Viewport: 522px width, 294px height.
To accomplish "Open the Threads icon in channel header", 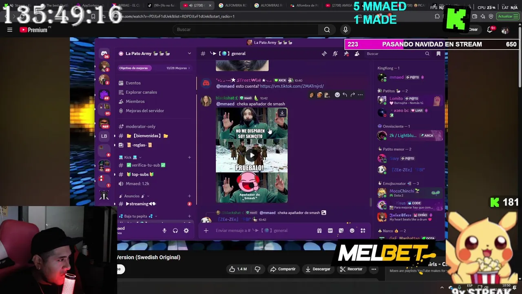I will 324,53.
